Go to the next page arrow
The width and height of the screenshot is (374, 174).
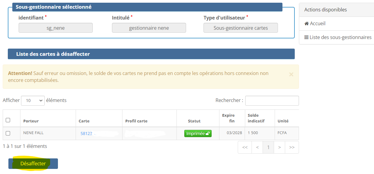point(279,147)
